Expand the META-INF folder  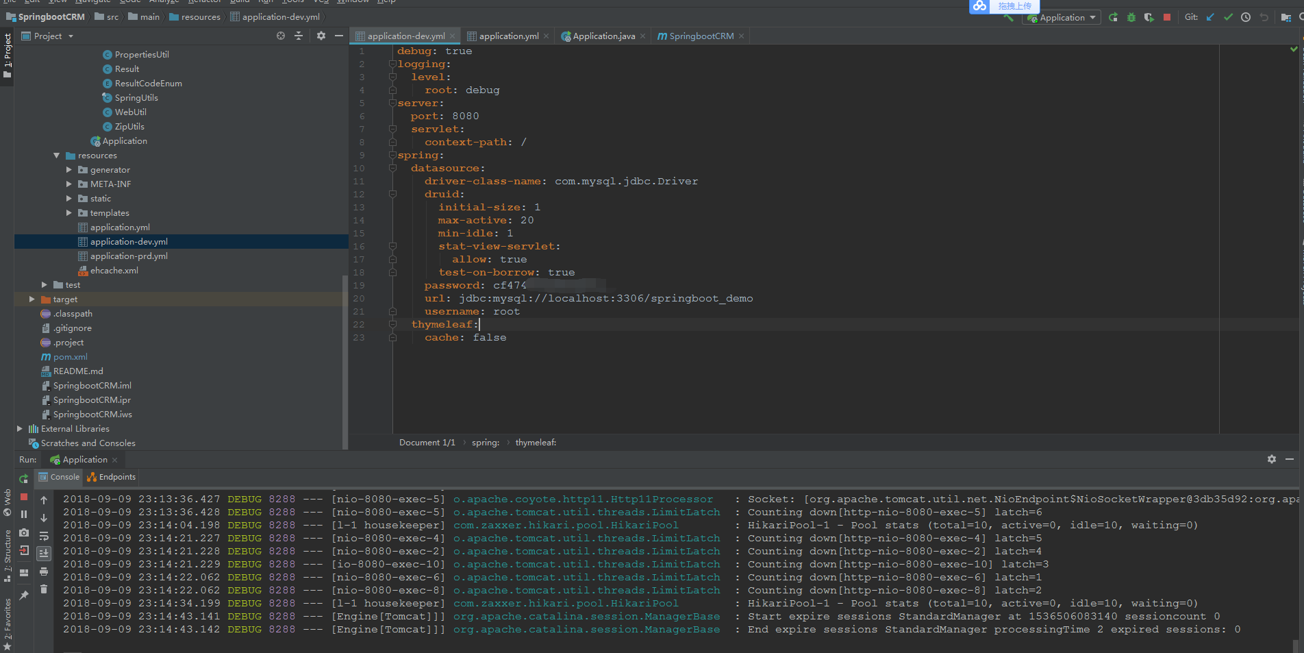[x=69, y=184]
